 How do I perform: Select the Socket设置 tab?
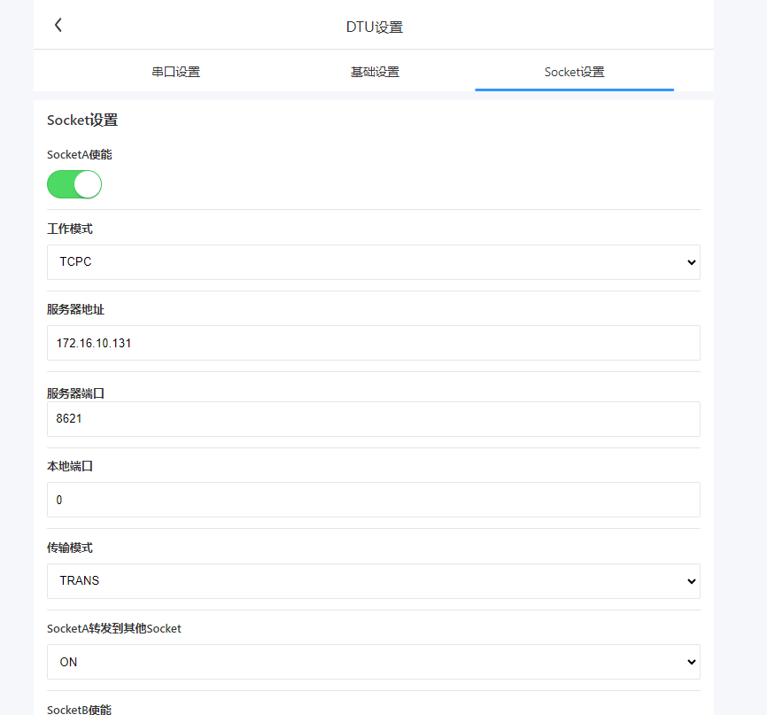point(574,72)
